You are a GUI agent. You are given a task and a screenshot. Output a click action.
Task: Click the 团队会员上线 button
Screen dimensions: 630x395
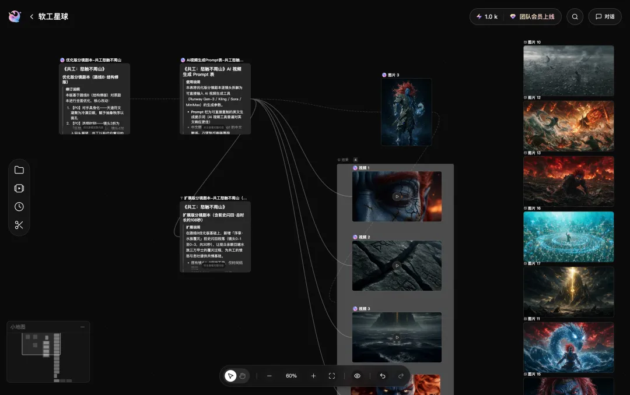(x=533, y=16)
